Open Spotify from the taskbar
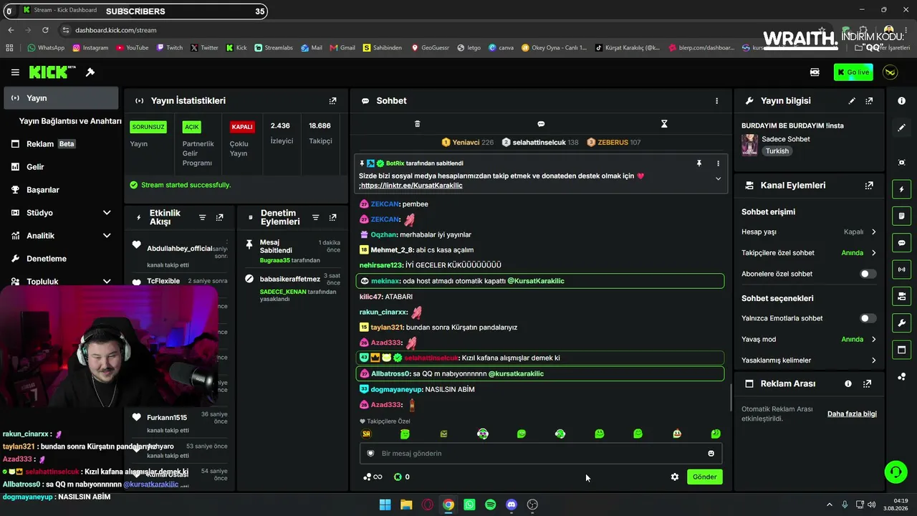The image size is (917, 516). point(490,505)
